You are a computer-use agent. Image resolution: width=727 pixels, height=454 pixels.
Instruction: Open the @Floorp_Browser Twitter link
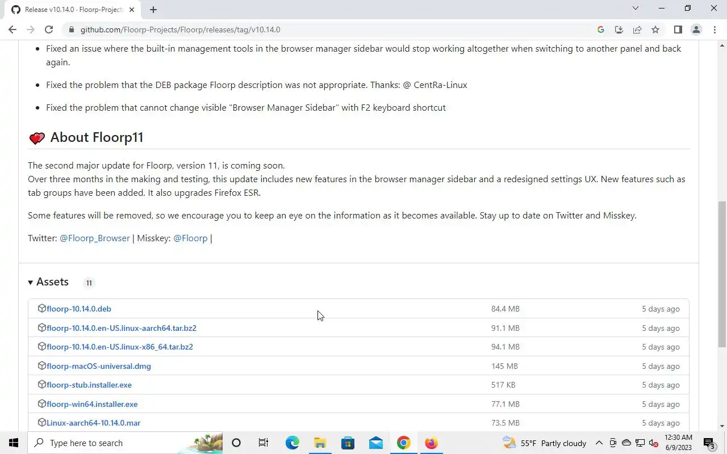95,238
